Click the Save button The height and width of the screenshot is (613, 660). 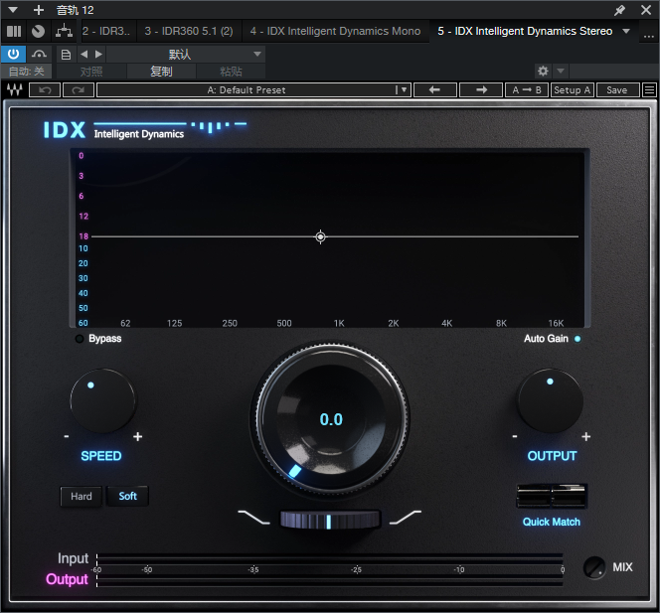(617, 90)
